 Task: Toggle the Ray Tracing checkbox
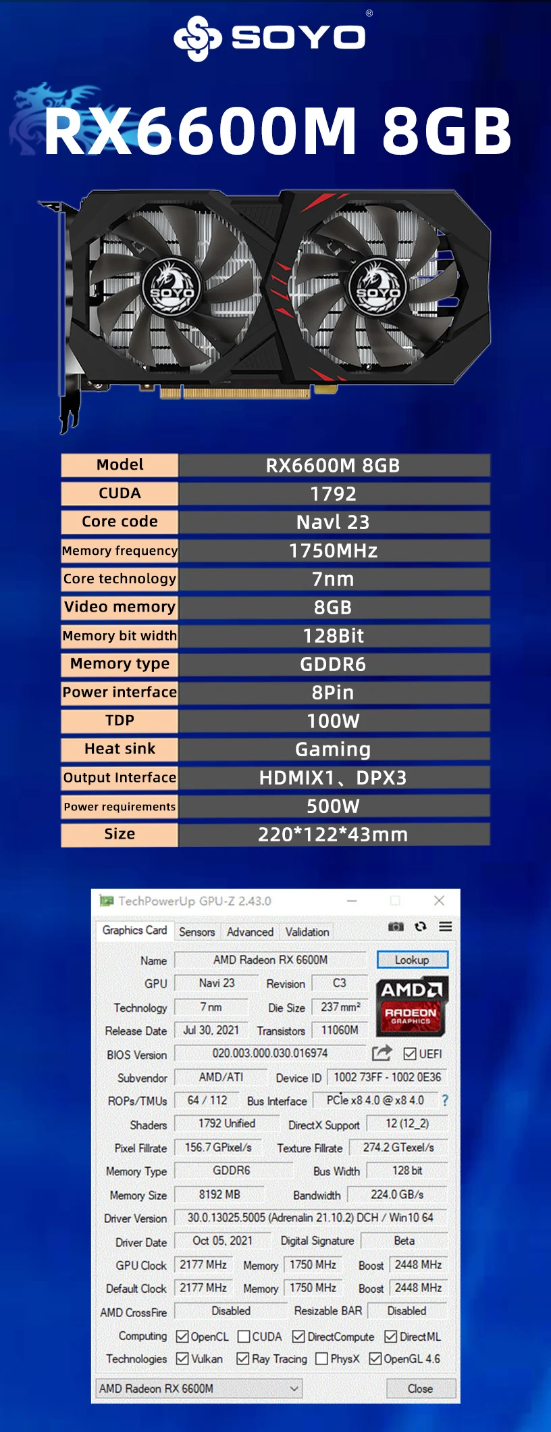point(243,1358)
